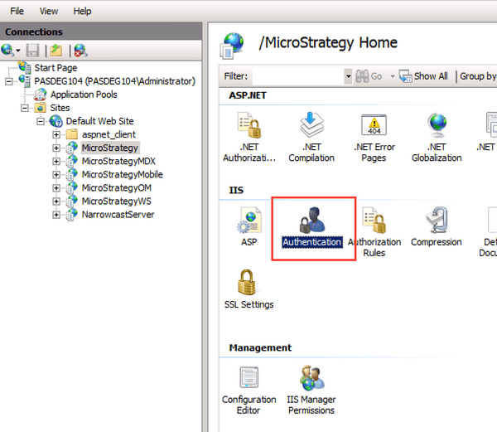The height and width of the screenshot is (432, 497).
Task: Open the Configuration Editor feature
Action: pos(248,391)
